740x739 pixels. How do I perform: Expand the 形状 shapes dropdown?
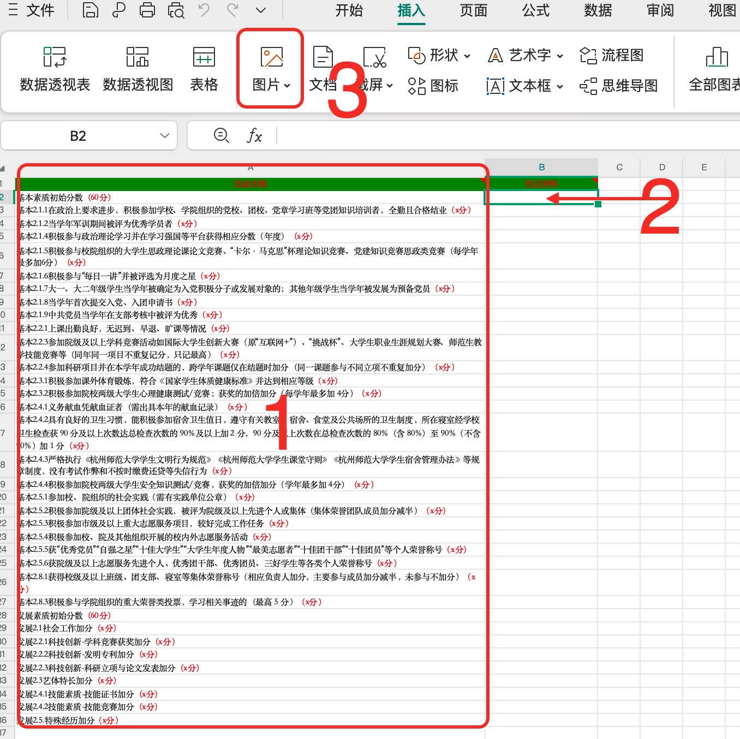coord(467,56)
